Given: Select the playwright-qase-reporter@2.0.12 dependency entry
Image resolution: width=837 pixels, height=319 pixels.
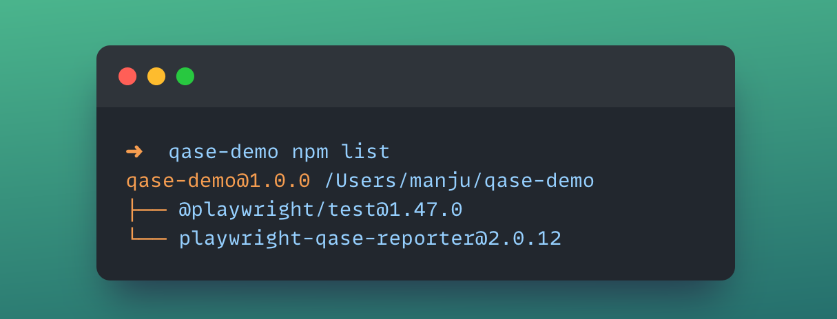Looking at the screenshot, I should pyautogui.click(x=370, y=239).
